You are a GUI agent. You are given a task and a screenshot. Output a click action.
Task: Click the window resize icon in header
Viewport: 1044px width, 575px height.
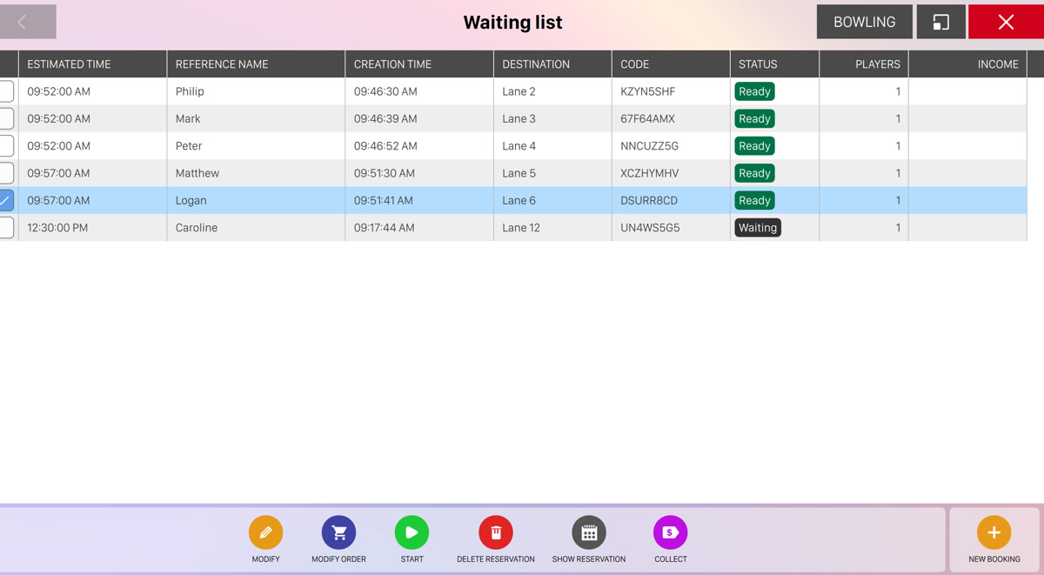[940, 22]
